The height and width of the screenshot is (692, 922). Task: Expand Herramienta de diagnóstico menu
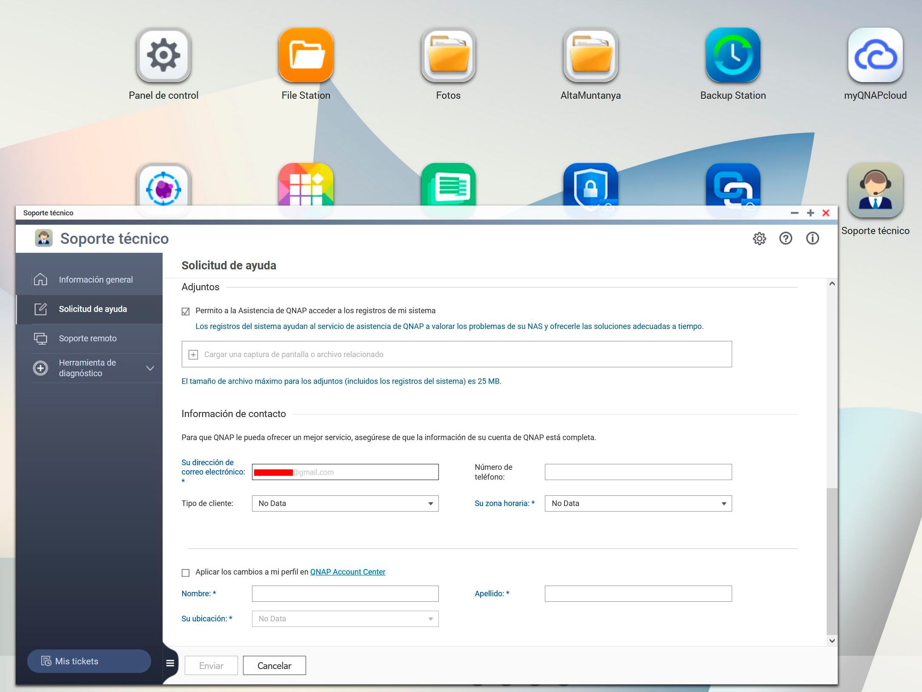pyautogui.click(x=150, y=368)
